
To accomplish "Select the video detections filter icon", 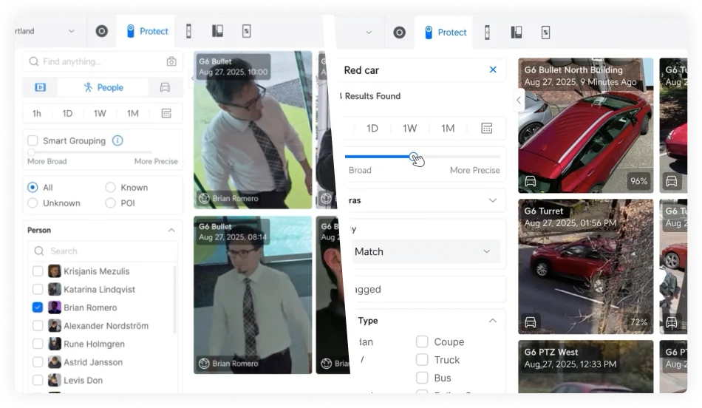I will click(x=41, y=87).
